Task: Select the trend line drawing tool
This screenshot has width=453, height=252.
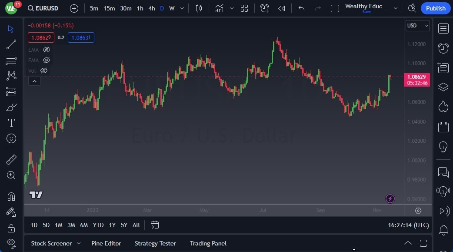Action: tap(11, 44)
